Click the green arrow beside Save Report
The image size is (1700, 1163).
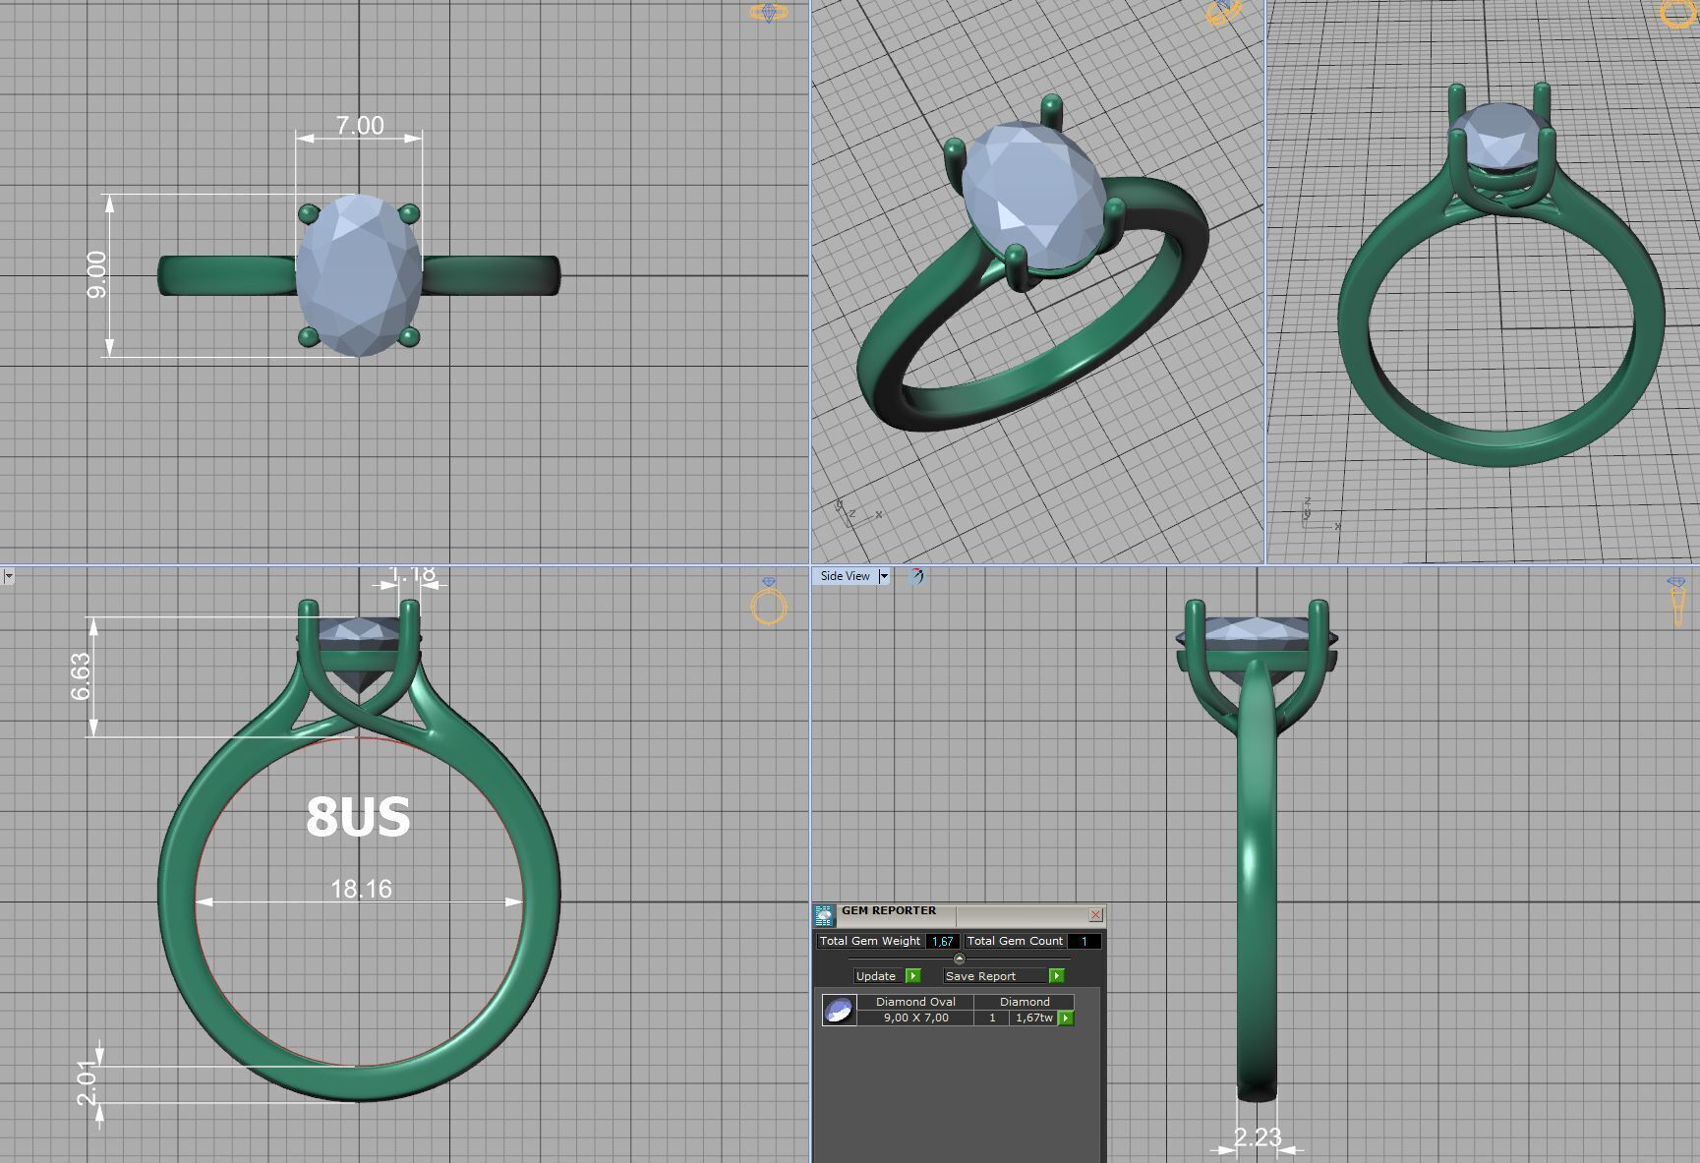tap(1057, 976)
